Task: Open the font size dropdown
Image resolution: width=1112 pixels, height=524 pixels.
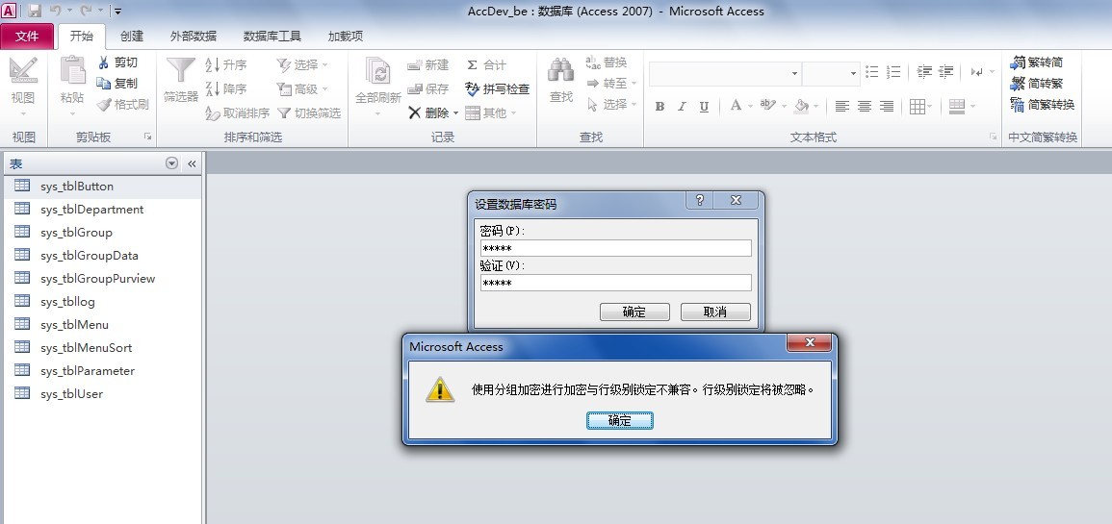Action: [x=853, y=74]
